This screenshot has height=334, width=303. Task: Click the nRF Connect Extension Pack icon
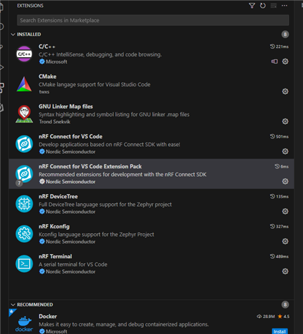24,174
